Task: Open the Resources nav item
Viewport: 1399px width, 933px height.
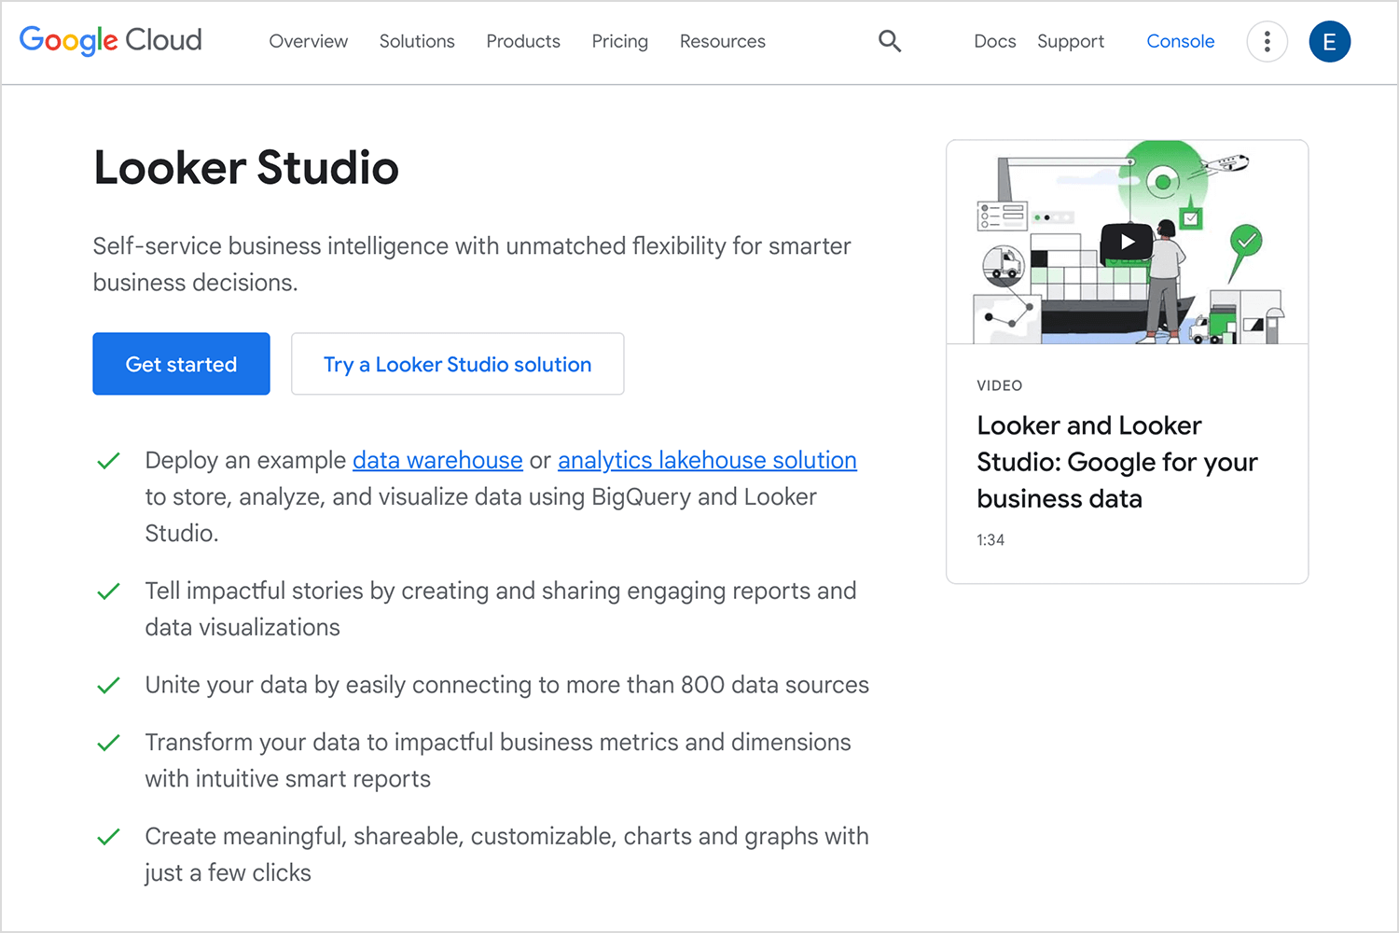Action: 722,41
